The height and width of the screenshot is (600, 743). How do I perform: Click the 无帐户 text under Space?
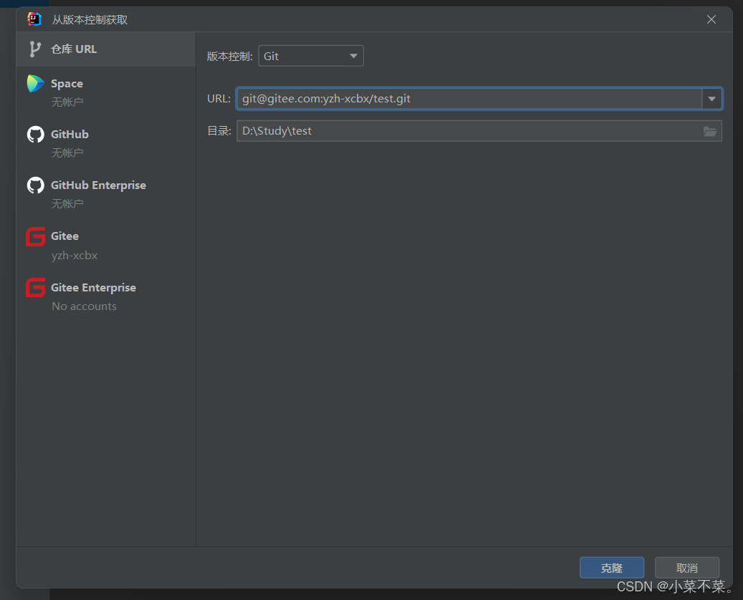point(67,102)
